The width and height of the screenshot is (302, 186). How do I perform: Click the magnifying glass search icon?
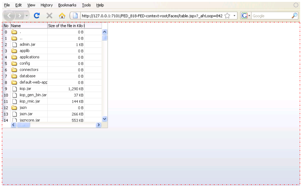[294, 16]
